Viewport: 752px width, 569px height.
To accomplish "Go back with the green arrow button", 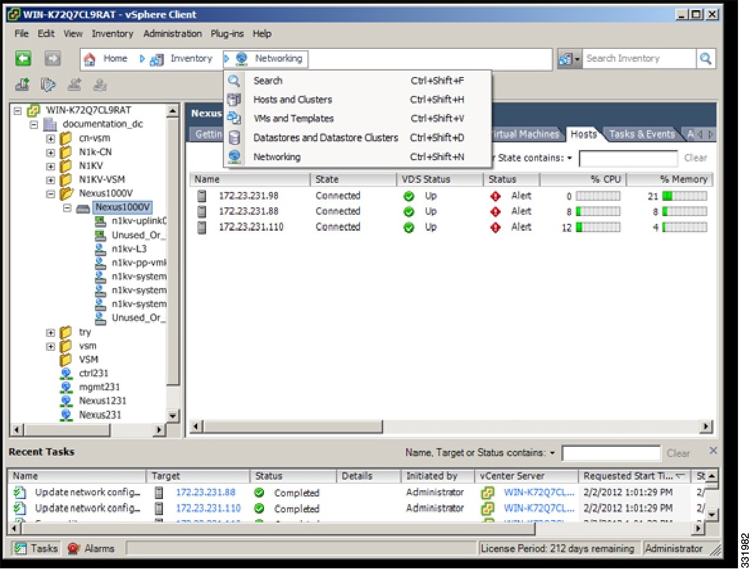I will (x=23, y=58).
